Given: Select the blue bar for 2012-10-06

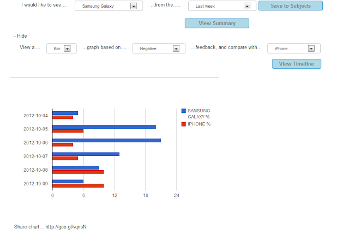Looking at the screenshot, I should click(x=107, y=141).
